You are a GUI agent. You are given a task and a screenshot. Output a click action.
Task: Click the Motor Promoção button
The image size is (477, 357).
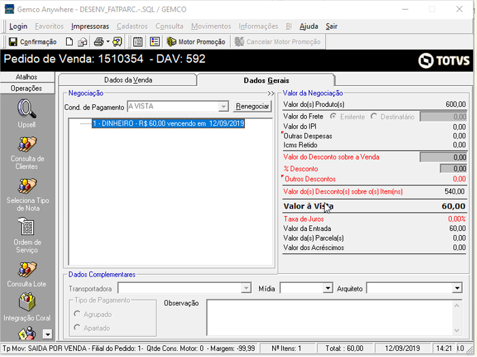pyautogui.click(x=196, y=42)
